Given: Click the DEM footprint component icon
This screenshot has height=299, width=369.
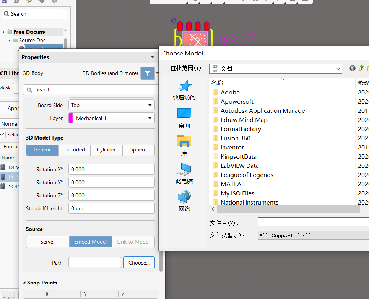Looking at the screenshot, I should (3, 167).
